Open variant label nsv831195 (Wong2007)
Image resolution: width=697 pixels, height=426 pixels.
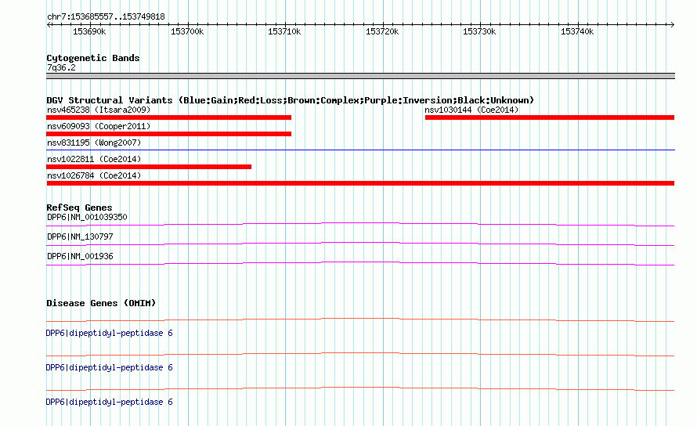(x=94, y=143)
